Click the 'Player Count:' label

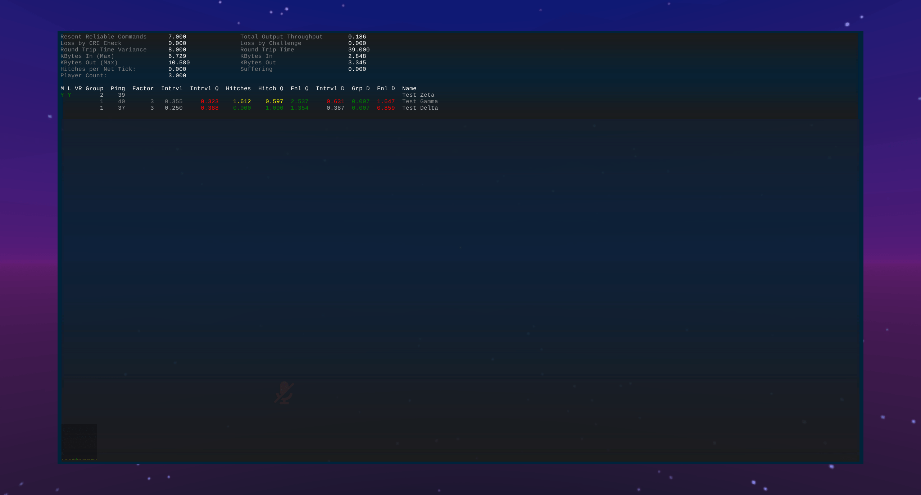pos(84,75)
